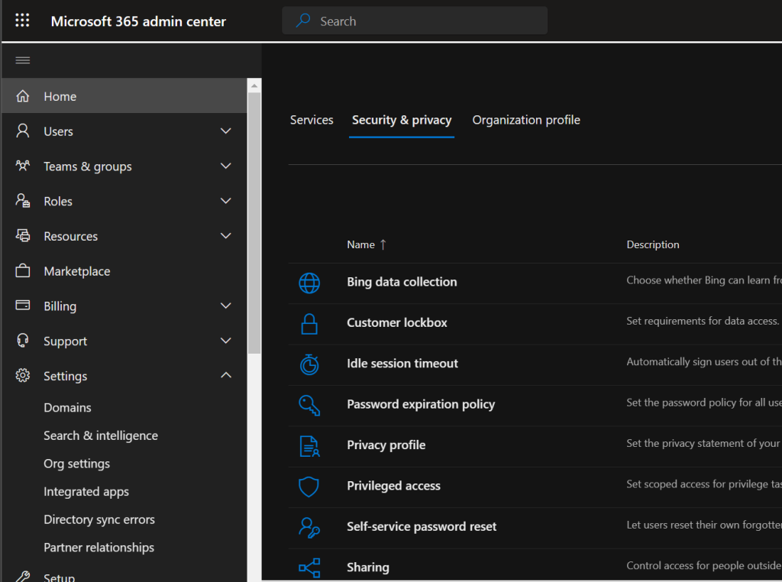Click the Bing data collection globe icon

click(309, 283)
